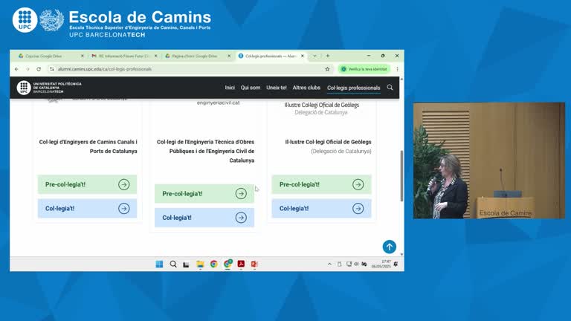Open File Explorer from the taskbar

pyautogui.click(x=200, y=264)
